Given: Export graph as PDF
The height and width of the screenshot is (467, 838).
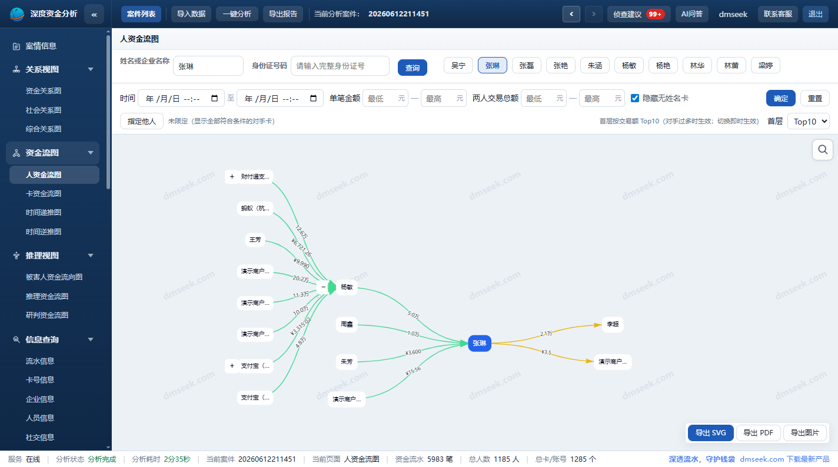Looking at the screenshot, I should point(759,433).
